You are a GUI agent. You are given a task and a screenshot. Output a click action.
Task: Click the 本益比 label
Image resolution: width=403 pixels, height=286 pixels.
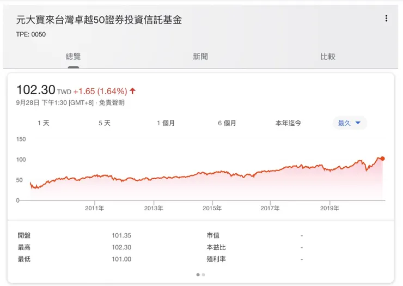(x=216, y=247)
